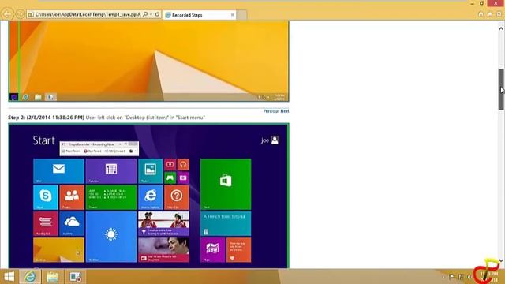Screen dimensions: 505x284
Task: Click Internet Explorer on the taskbar
Action: [x=30, y=277]
